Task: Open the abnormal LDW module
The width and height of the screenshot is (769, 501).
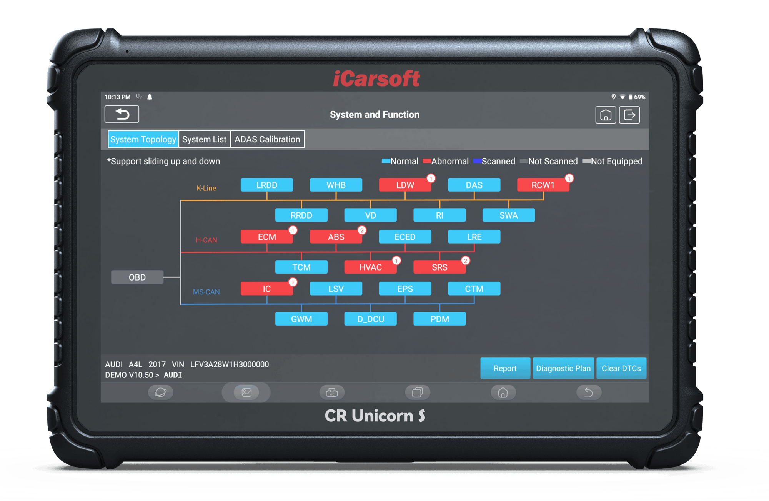Action: coord(405,185)
